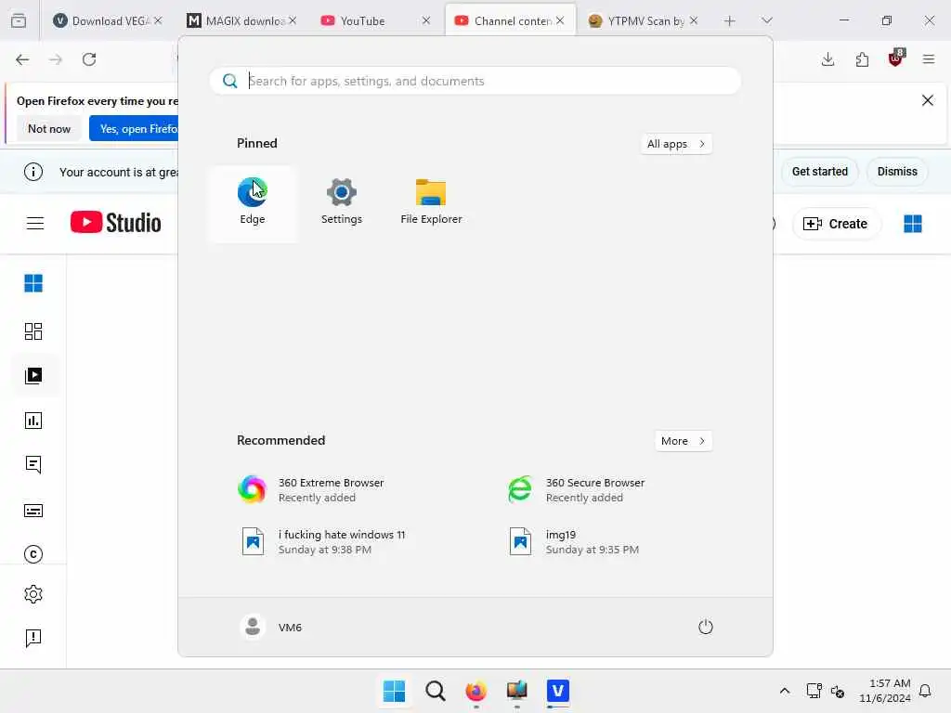Viewport: 951px width, 713px height.
Task: Open the Firefox extensions menu
Action: tap(862, 59)
